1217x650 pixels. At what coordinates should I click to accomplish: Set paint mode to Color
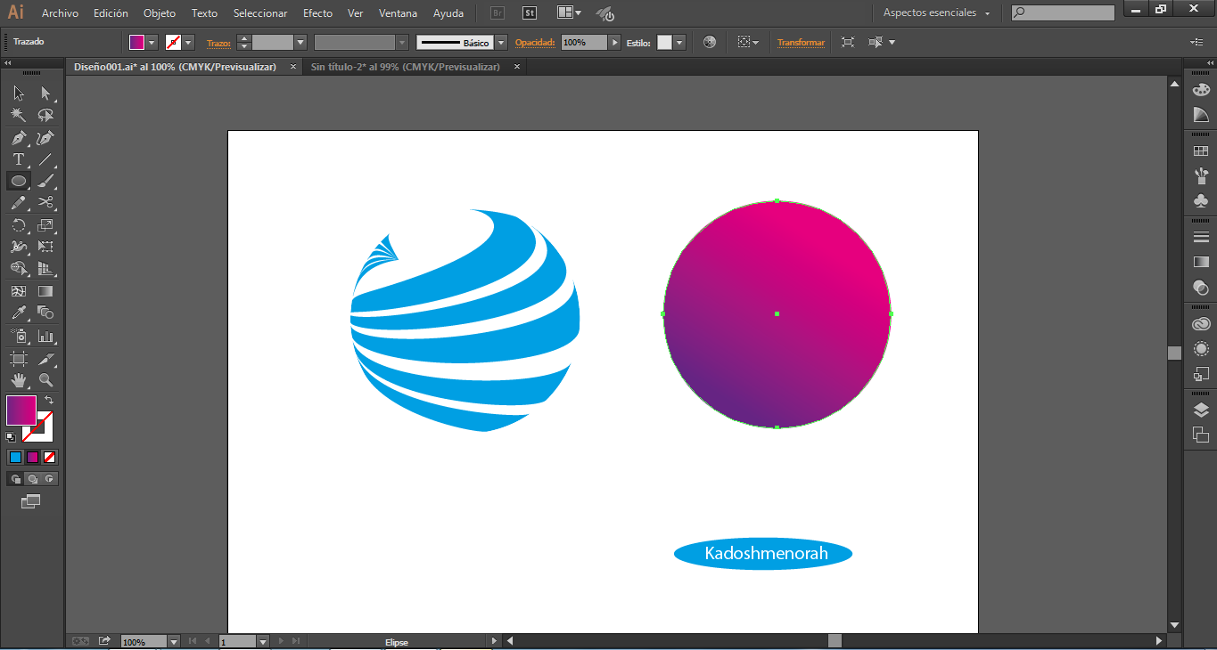[15, 457]
